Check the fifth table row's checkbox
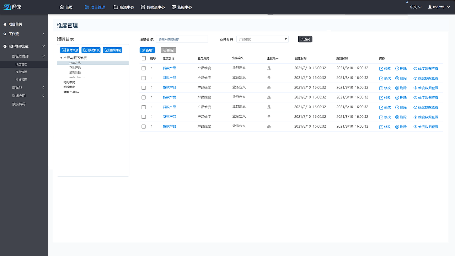The width and height of the screenshot is (455, 256). tap(144, 107)
